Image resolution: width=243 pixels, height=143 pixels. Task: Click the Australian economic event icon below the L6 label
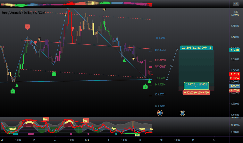coord(160,113)
